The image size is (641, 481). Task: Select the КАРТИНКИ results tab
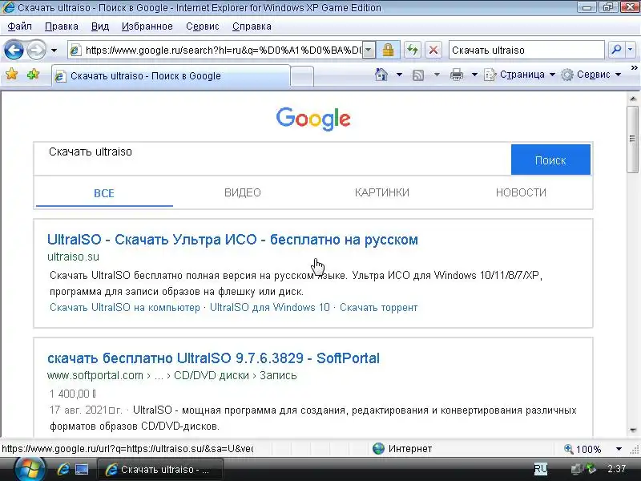tap(382, 192)
